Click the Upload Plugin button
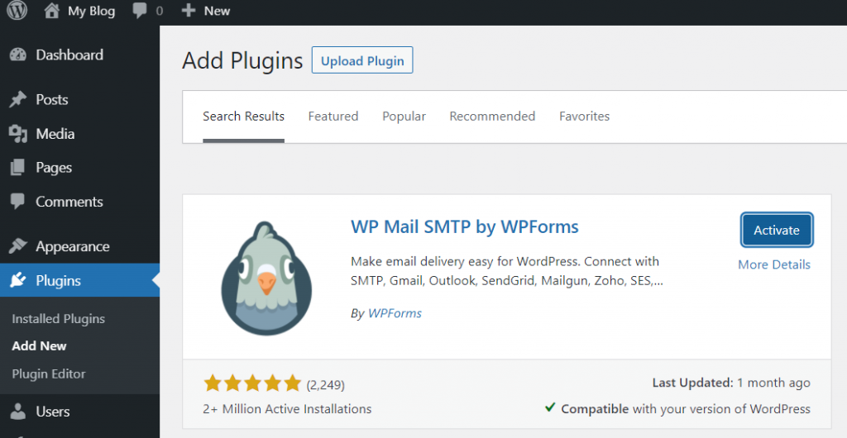 tap(362, 60)
